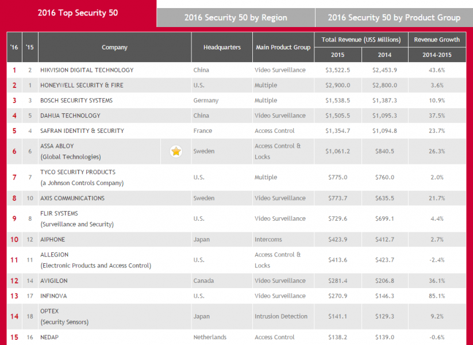Open AXIS COMMUNICATIONS company entry
The image size is (473, 345).
click(x=72, y=198)
